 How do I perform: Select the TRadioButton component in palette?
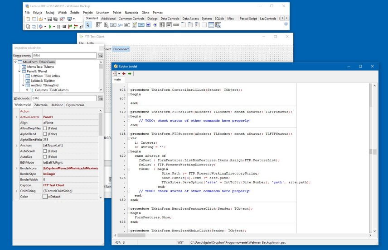[155, 25]
